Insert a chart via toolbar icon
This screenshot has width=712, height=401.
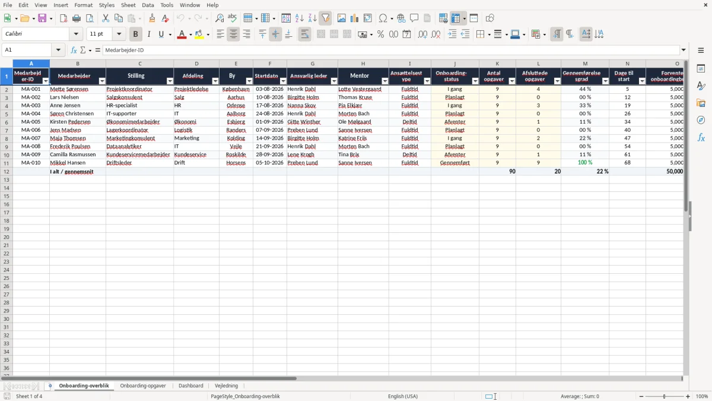(355, 18)
